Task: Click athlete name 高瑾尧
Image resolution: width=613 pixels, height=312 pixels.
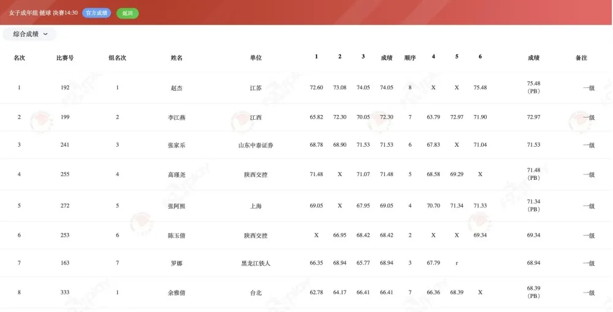Action: tap(177, 174)
